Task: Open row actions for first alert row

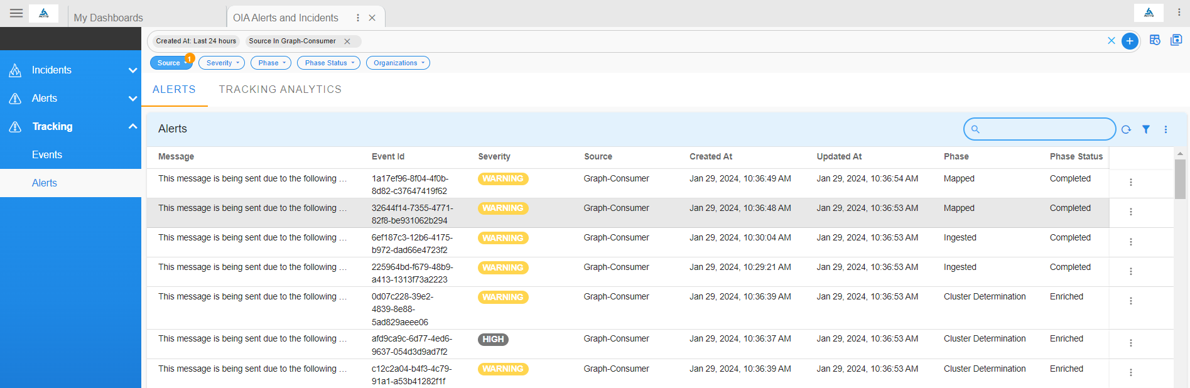Action: pos(1131,182)
